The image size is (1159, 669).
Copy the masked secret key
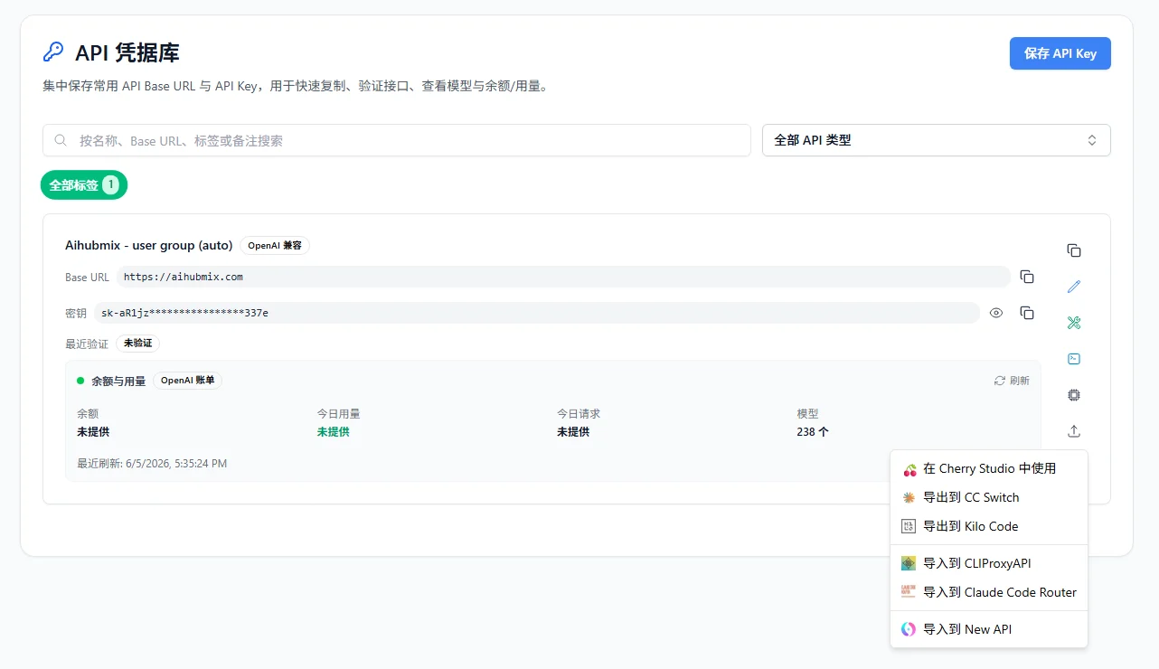coord(1027,313)
